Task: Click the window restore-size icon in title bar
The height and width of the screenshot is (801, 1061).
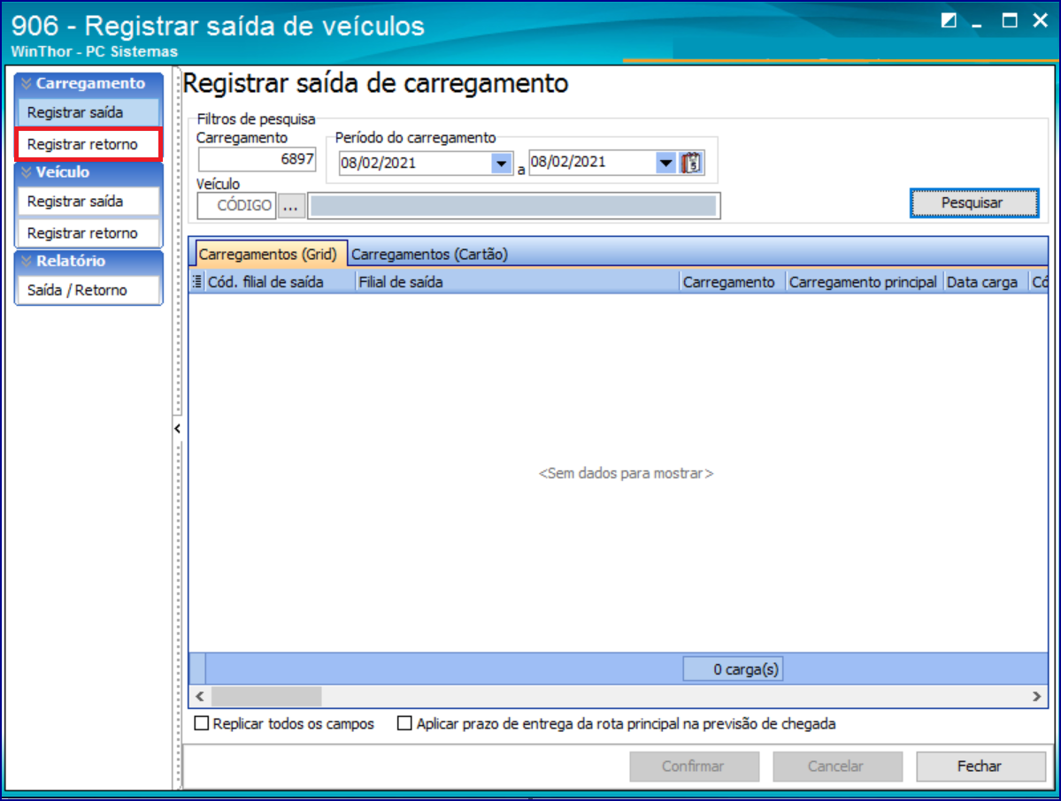Action: pyautogui.click(x=949, y=21)
